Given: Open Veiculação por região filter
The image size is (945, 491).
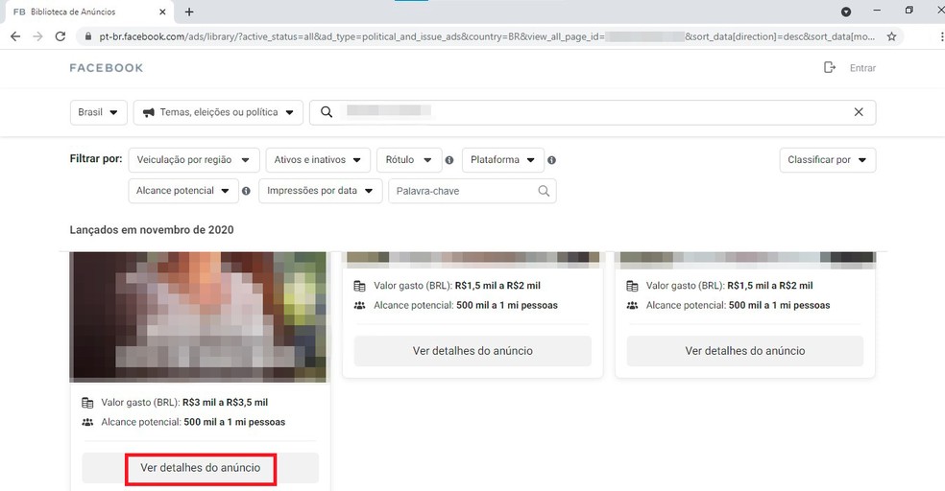Looking at the screenshot, I should click(194, 160).
